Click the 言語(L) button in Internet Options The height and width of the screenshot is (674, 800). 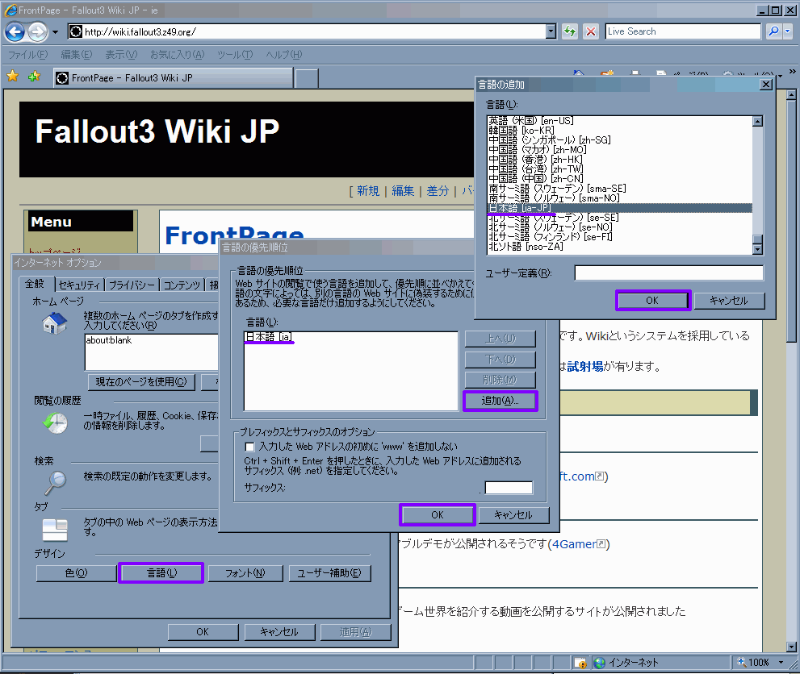(x=161, y=573)
